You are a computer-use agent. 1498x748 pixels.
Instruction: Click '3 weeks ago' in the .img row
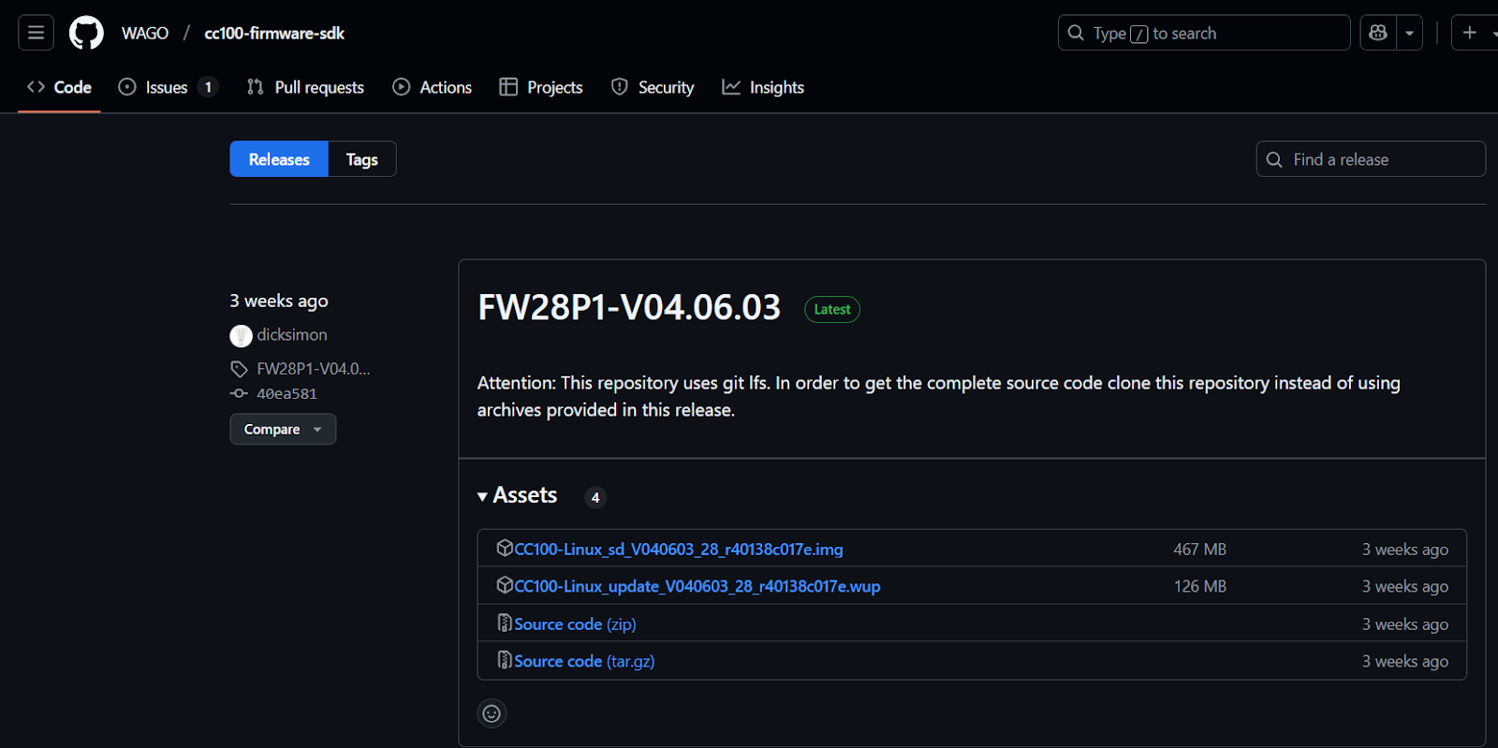click(1405, 550)
